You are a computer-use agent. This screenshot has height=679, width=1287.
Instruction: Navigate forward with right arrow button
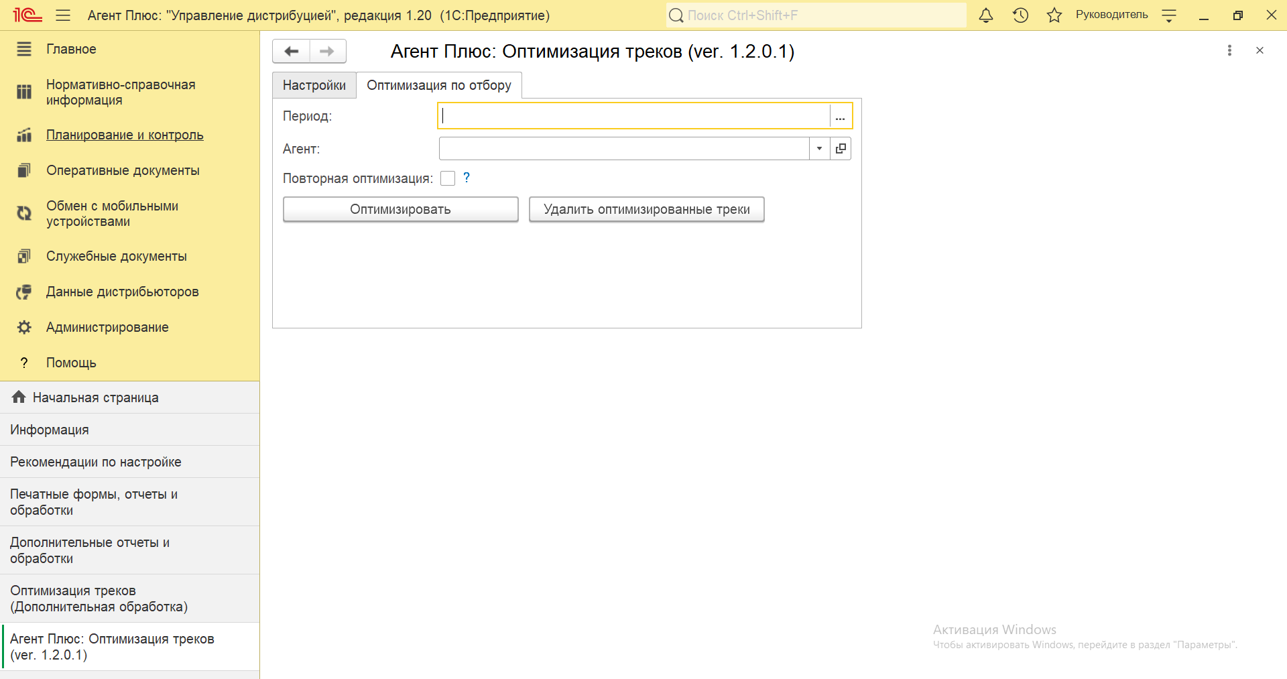(327, 51)
